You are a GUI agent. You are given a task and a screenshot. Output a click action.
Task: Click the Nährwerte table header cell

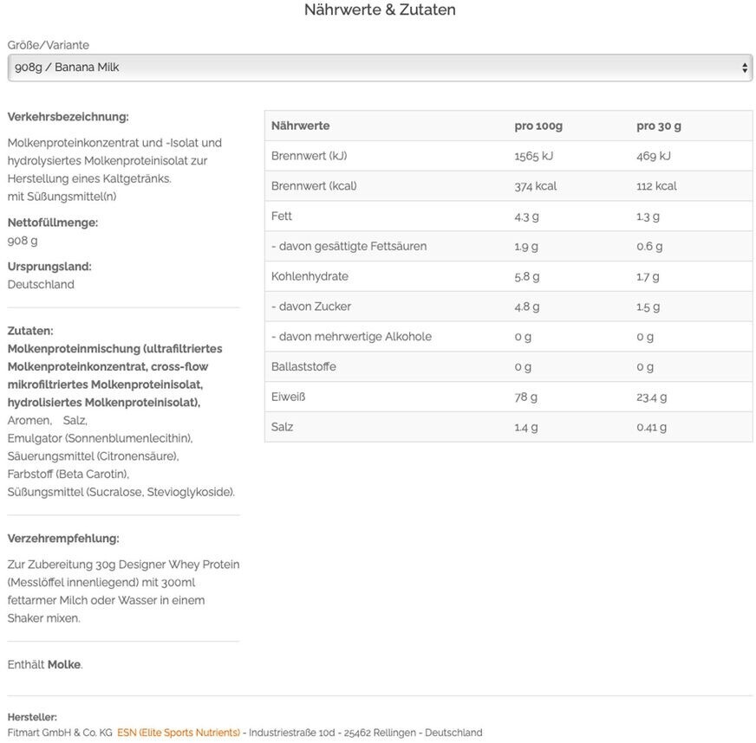pyautogui.click(x=300, y=126)
